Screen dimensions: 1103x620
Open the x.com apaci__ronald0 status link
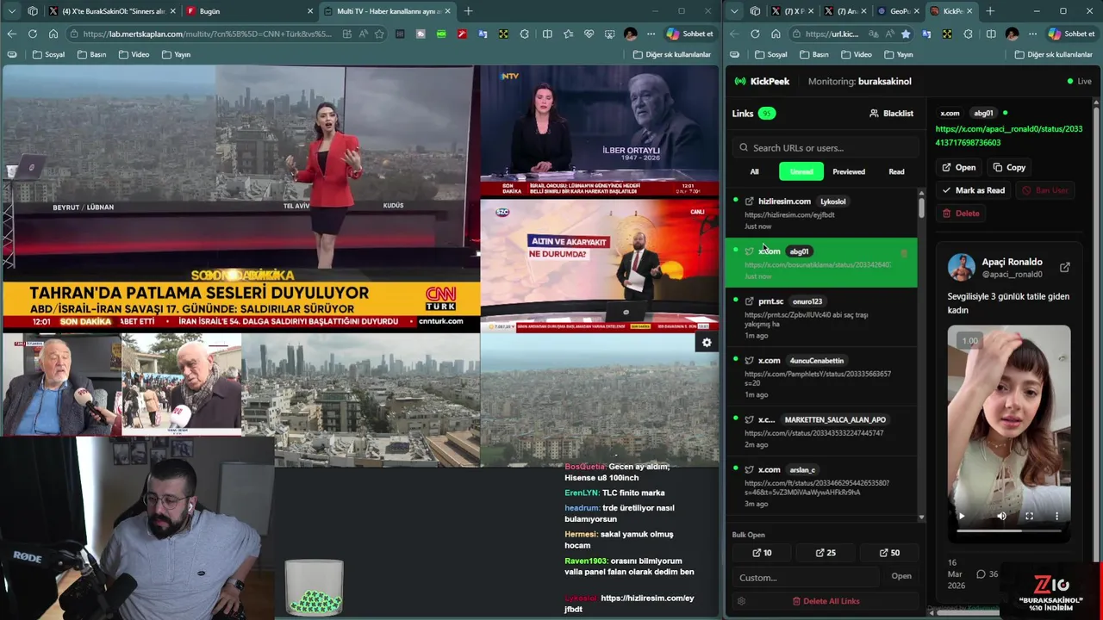(1009, 135)
